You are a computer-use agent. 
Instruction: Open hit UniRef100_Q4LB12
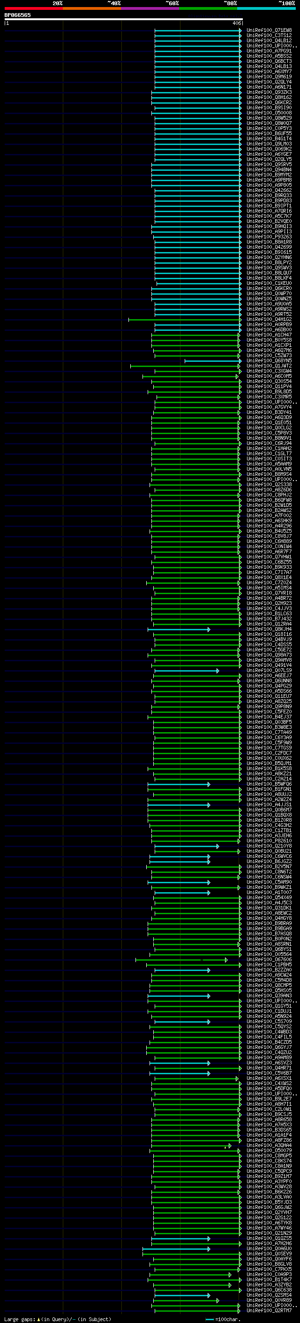coord(269,40)
